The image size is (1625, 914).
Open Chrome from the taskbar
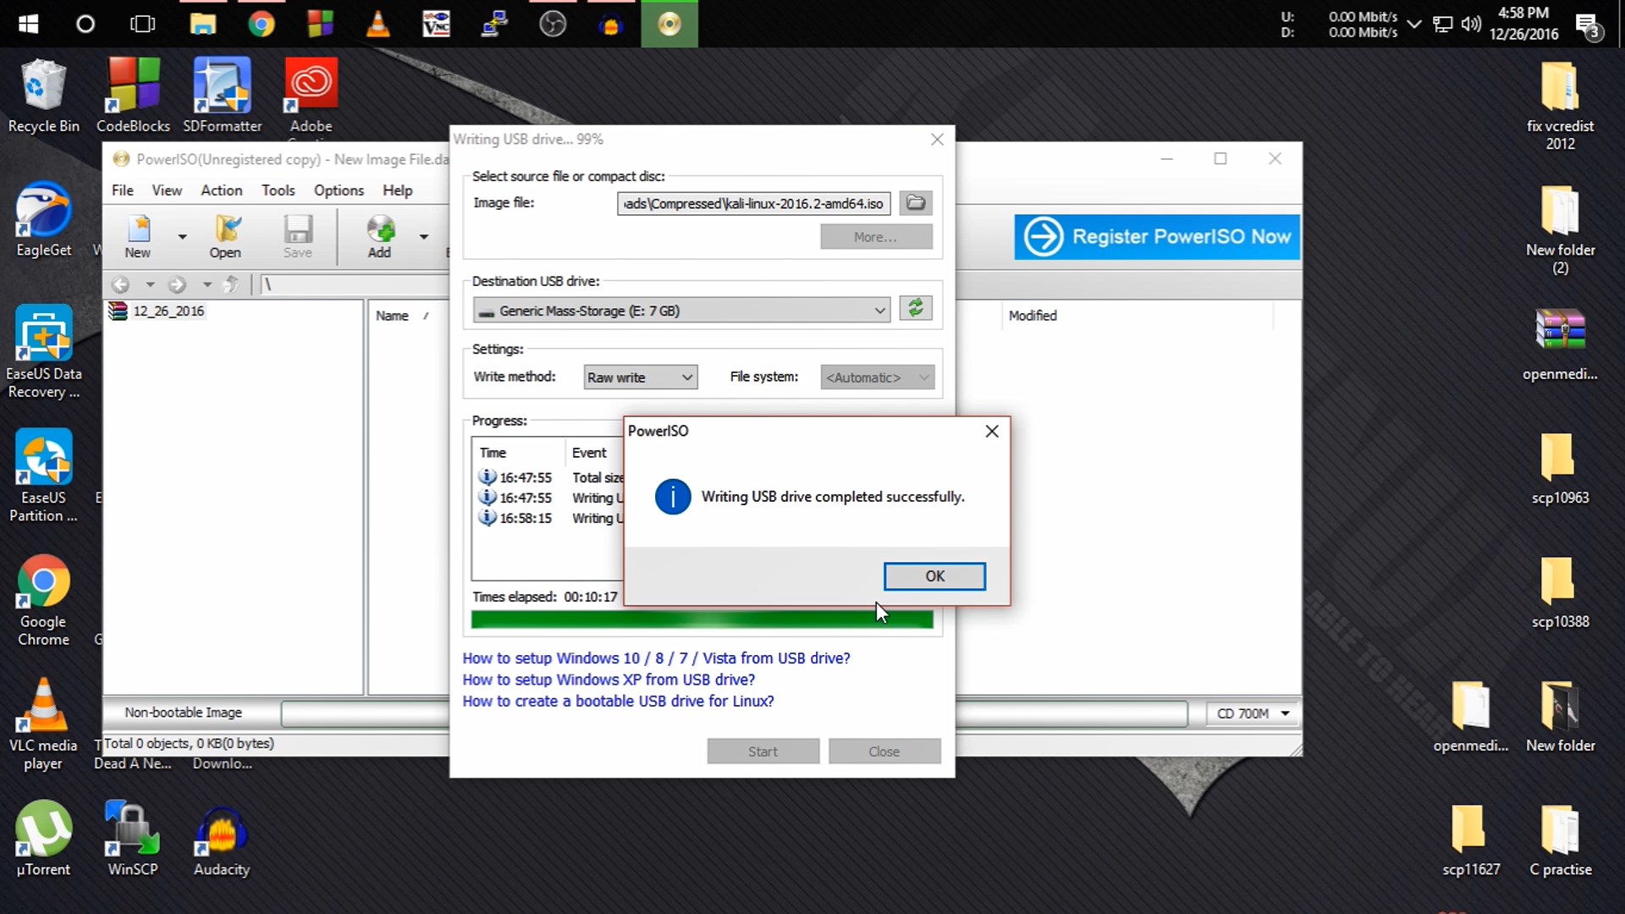coord(262,24)
